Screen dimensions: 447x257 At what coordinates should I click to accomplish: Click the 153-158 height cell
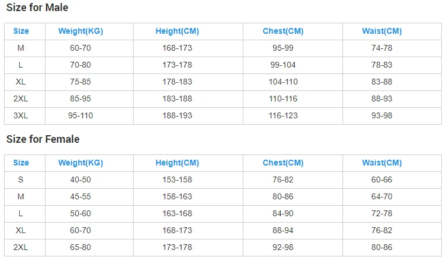tap(177, 180)
